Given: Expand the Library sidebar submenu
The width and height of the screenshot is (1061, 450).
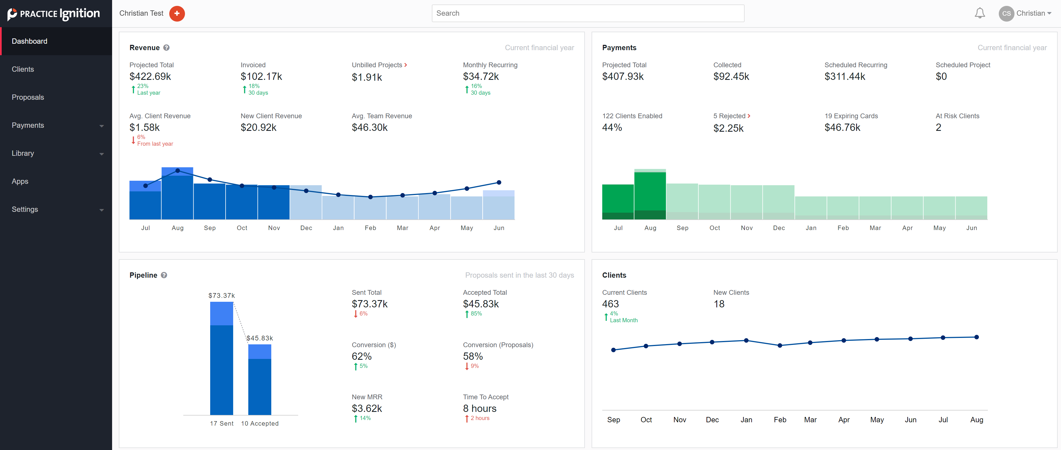Looking at the screenshot, I should [x=101, y=154].
